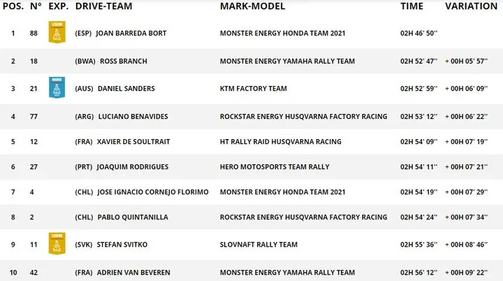Click the gold Legend badge for Joan Barreda Bort
The image size is (503, 281).
(57, 32)
